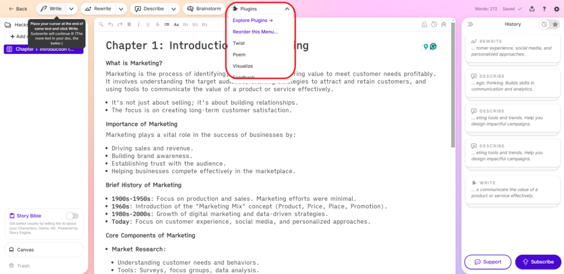Viewport: 564px width, 274px height.
Task: Go back with the Back button
Action: point(18,9)
